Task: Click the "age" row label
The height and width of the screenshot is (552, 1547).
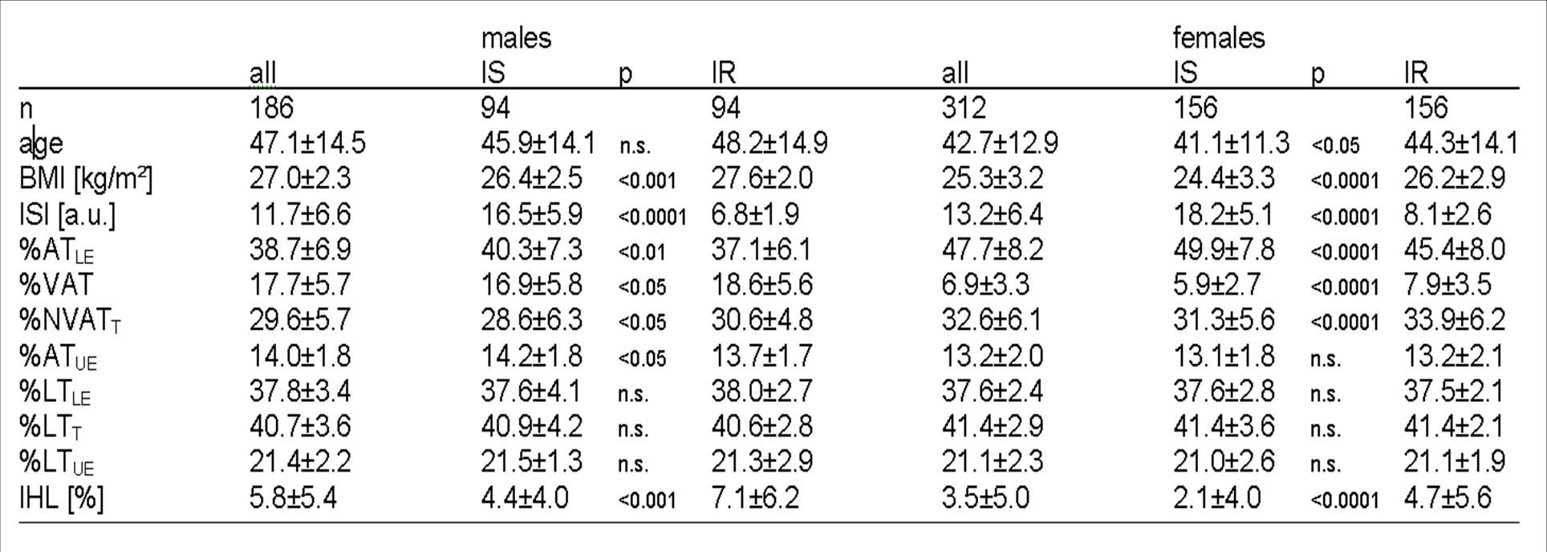Action: point(41,144)
